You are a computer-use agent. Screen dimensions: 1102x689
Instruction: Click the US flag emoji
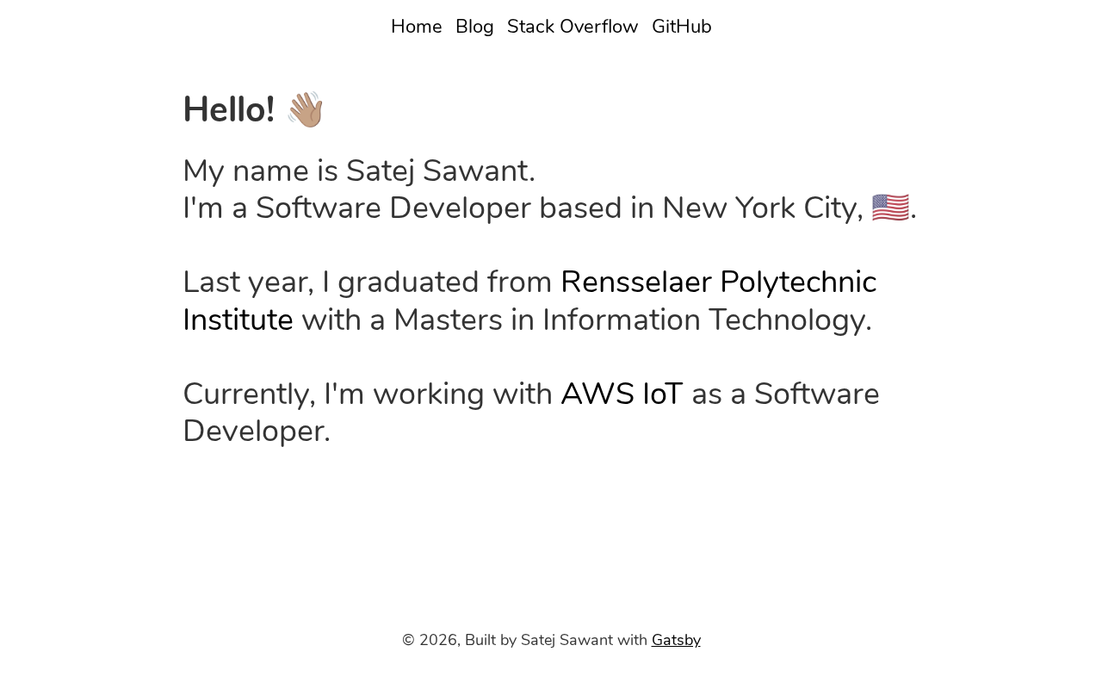pyautogui.click(x=890, y=208)
